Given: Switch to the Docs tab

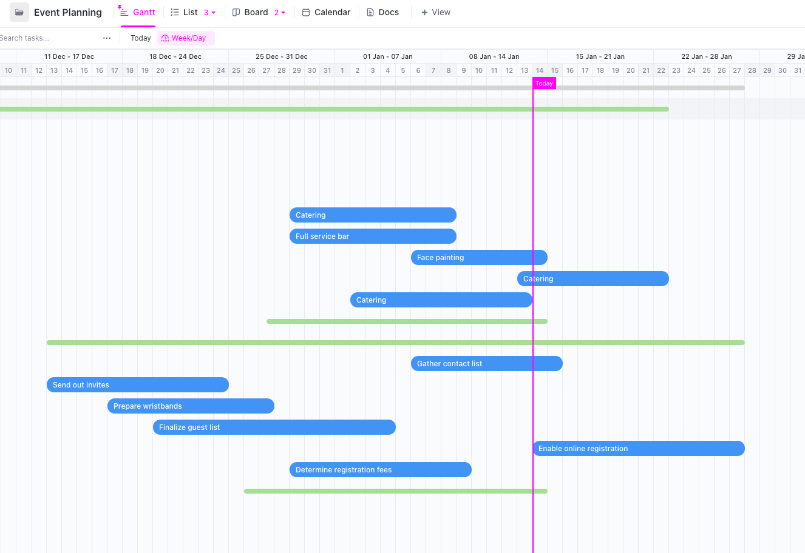Looking at the screenshot, I should [383, 12].
